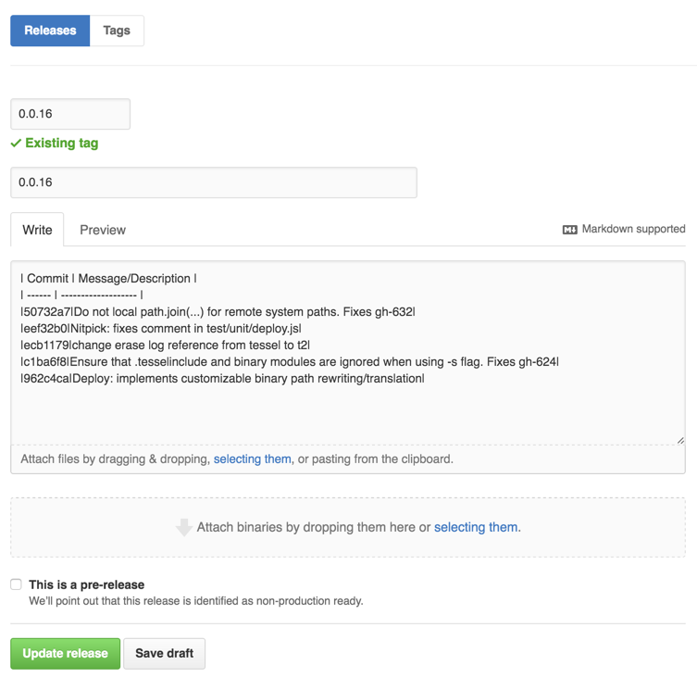Click inside the release description textarea

(348, 408)
